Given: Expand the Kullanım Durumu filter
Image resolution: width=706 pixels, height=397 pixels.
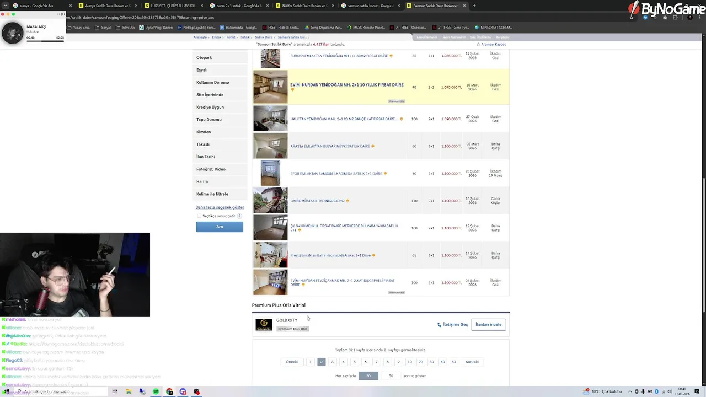Looking at the screenshot, I should [221, 82].
